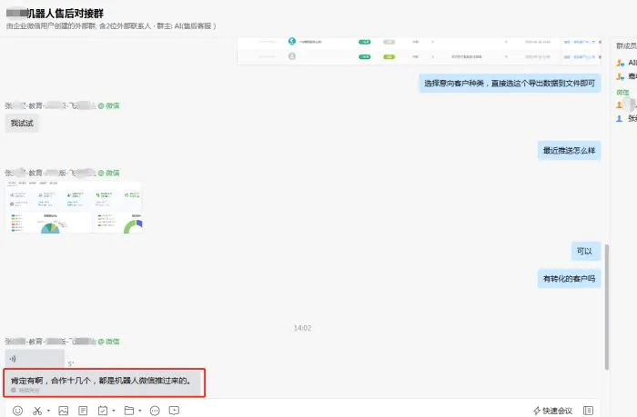This screenshot has width=637, height=417.
Task: Expand the dropdown arrow beside the scissors
Action: [48, 412]
